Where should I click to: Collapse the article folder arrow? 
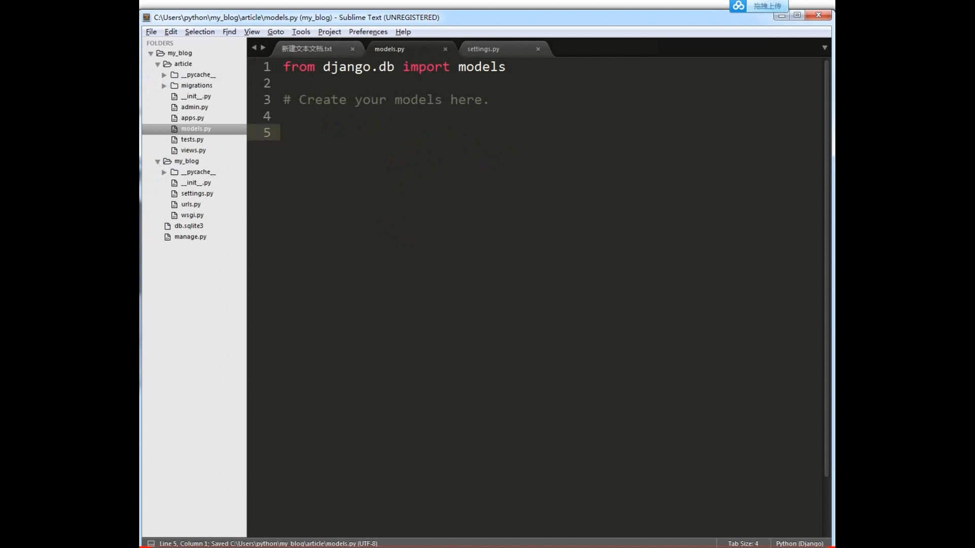point(157,64)
